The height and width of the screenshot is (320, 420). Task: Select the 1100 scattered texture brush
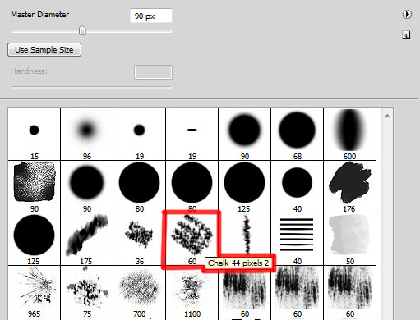click(x=192, y=291)
